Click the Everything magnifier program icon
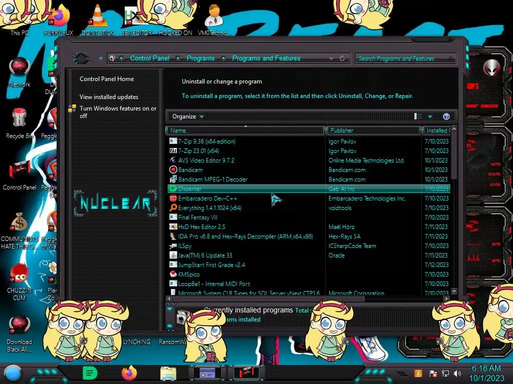Screen dimensions: 513x384 (x=173, y=207)
